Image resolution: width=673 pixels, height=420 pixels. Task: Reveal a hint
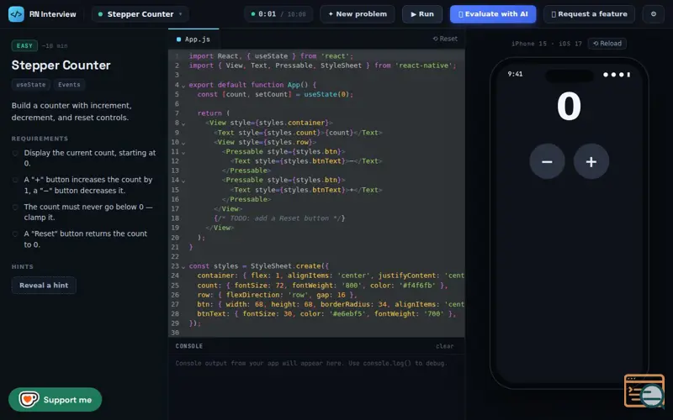44,286
